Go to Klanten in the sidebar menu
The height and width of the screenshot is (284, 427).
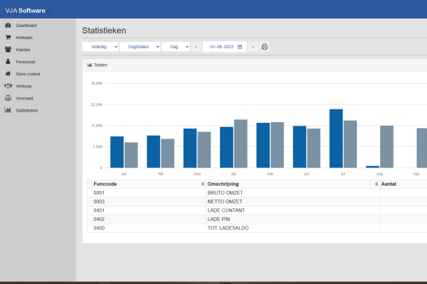23,50
